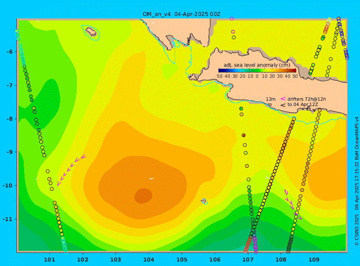Click the small island outlined near 105.7°E
This screenshot has height=266, width=360.
click(204, 201)
